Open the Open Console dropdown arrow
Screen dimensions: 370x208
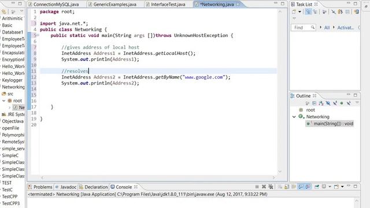point(342,187)
